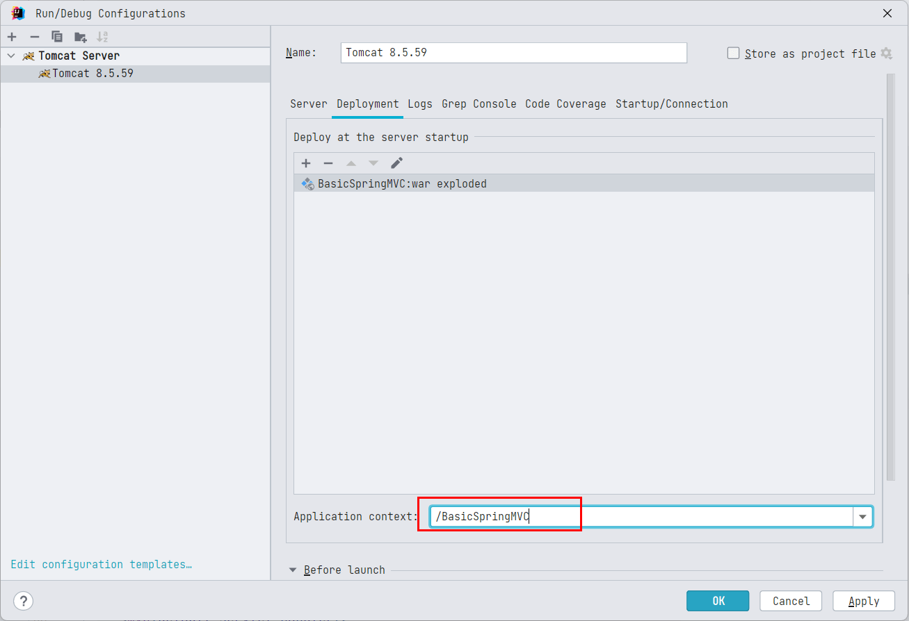909x621 pixels.
Task: Open Edit configuration templates link
Action: pyautogui.click(x=102, y=565)
